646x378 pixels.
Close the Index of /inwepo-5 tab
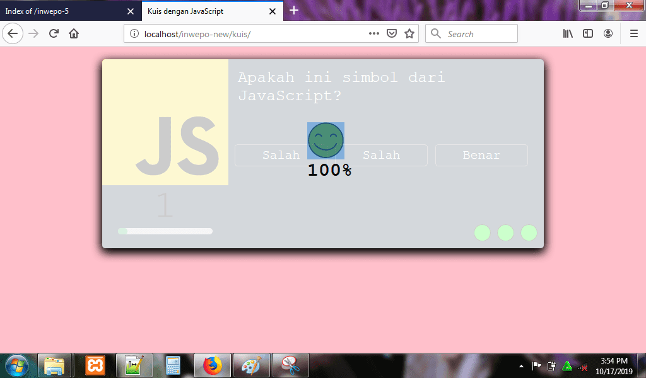point(131,11)
